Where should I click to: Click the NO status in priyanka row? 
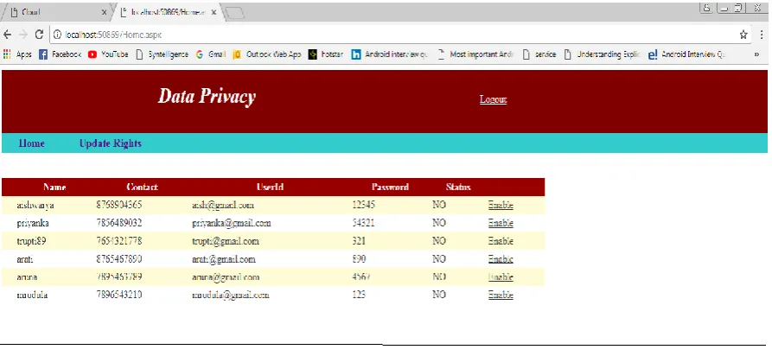click(x=439, y=223)
